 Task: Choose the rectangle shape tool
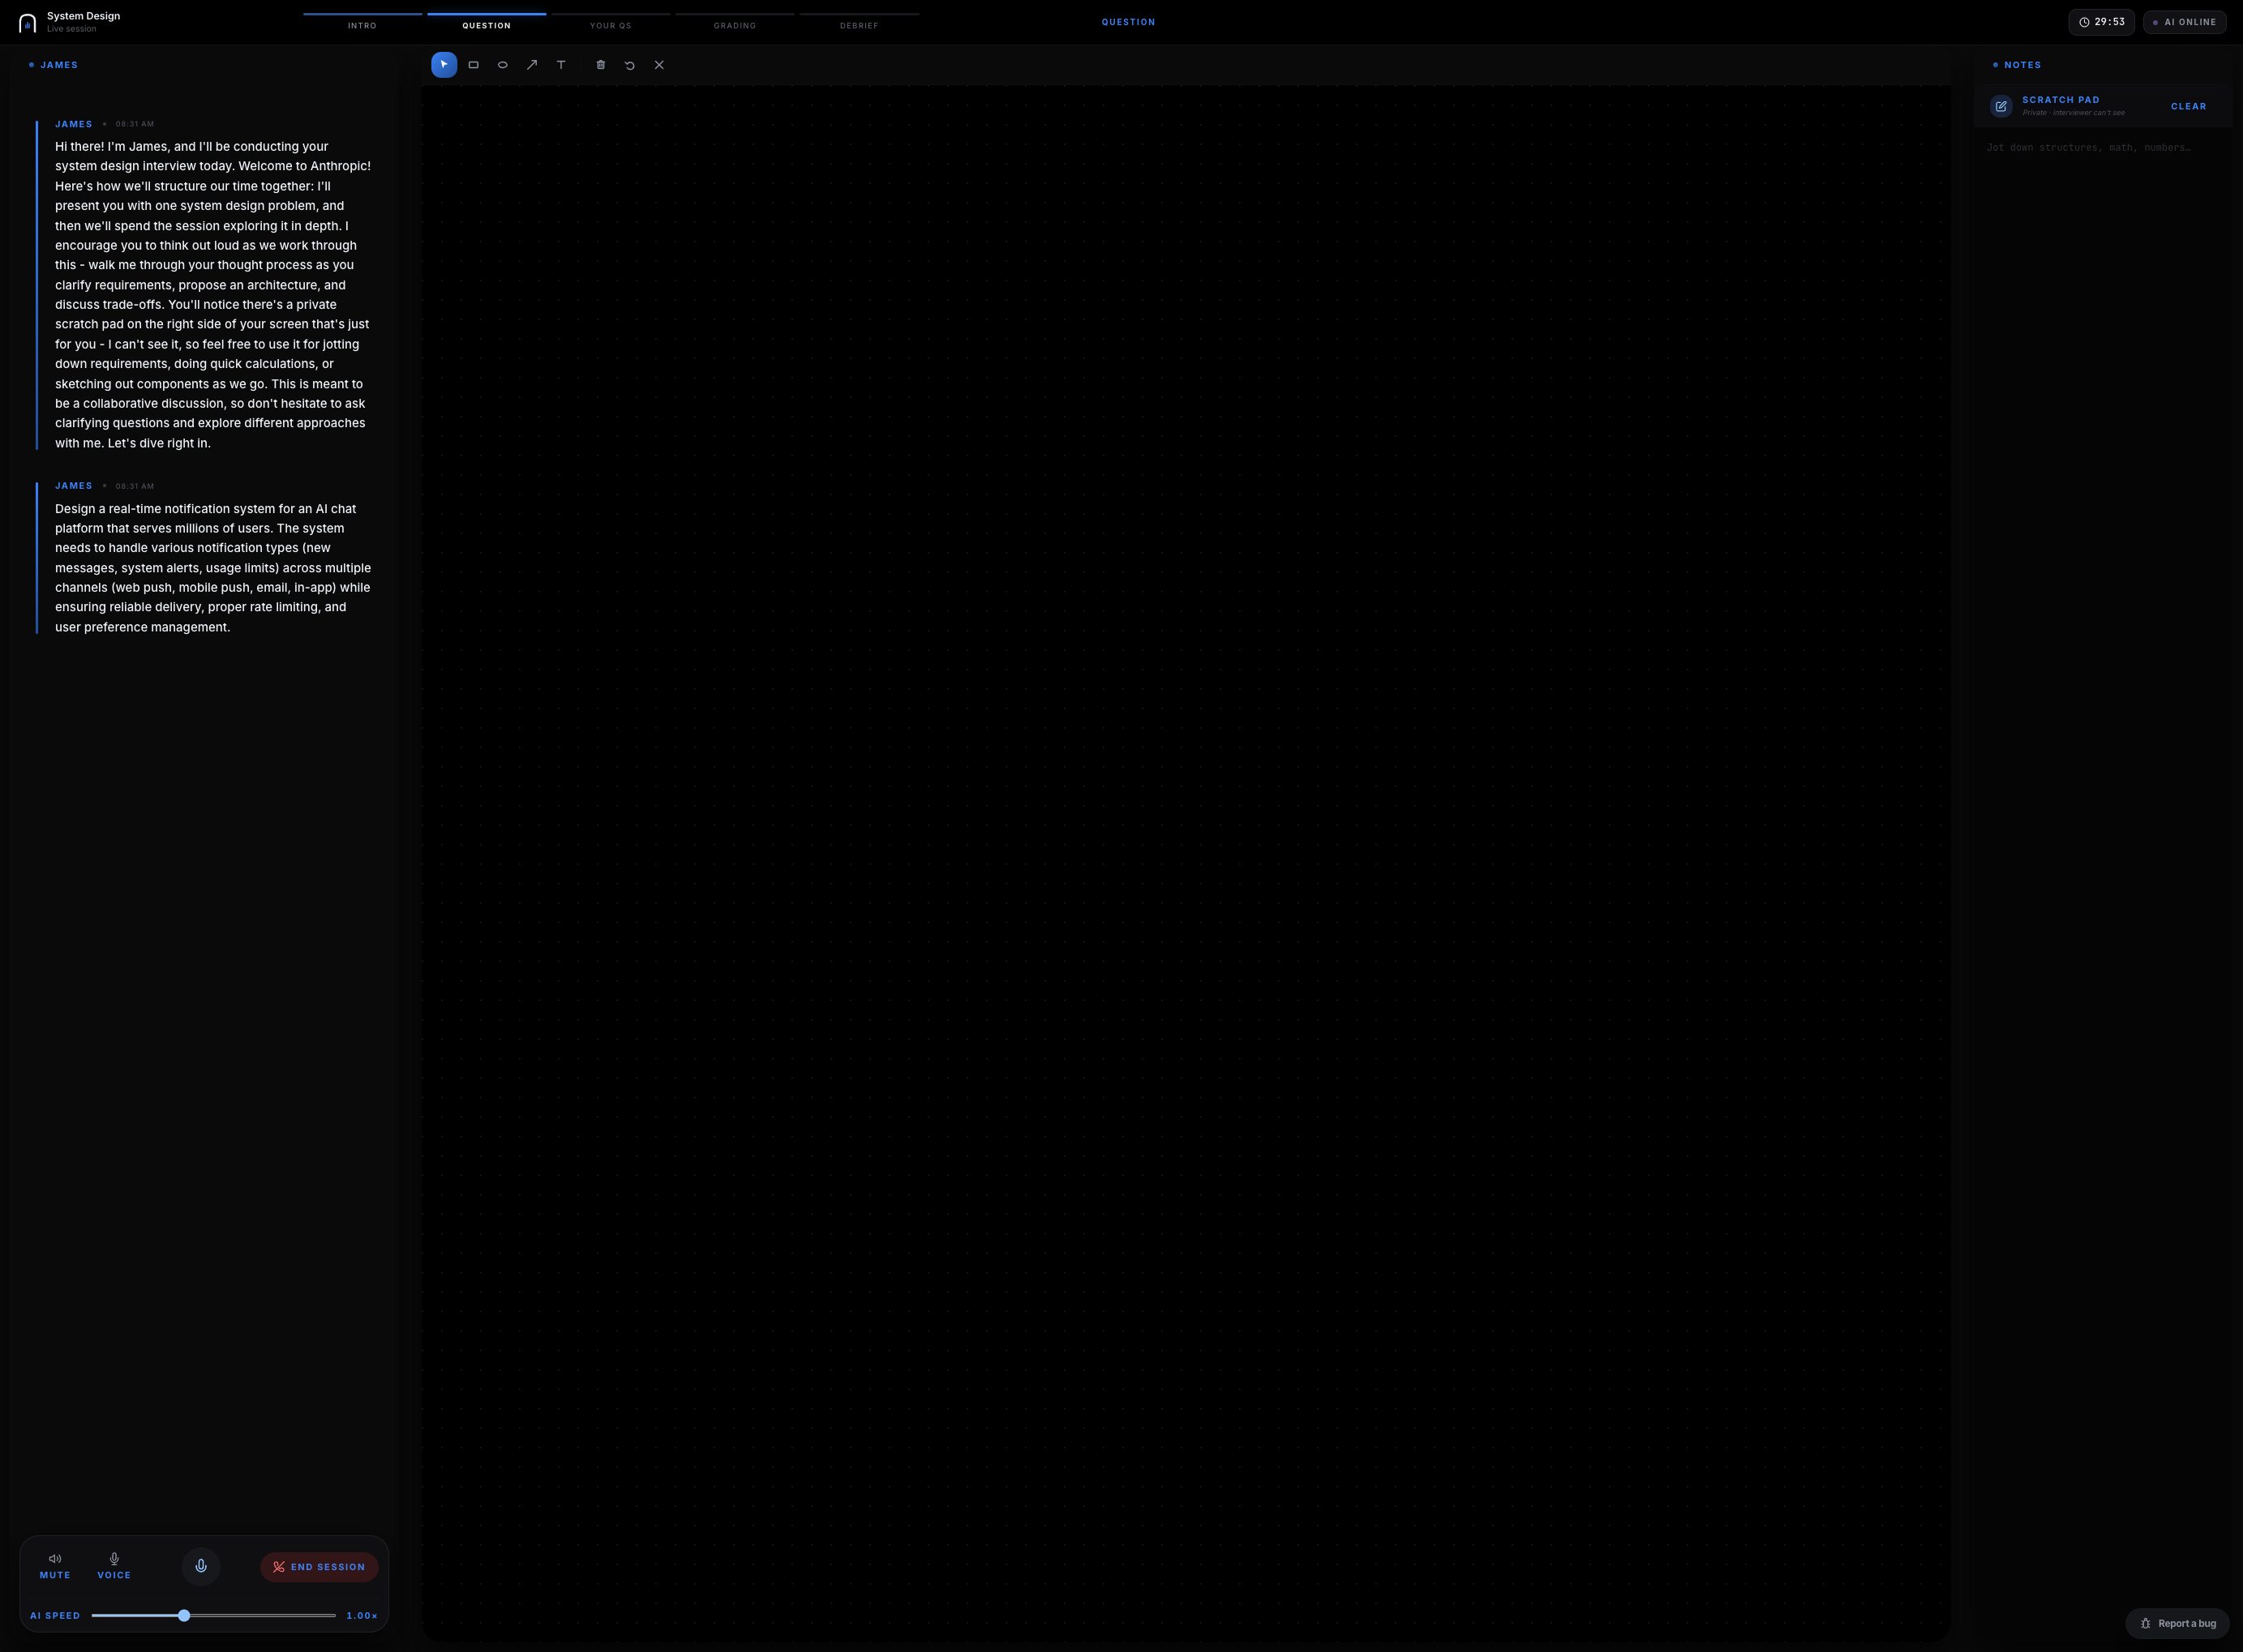474,65
